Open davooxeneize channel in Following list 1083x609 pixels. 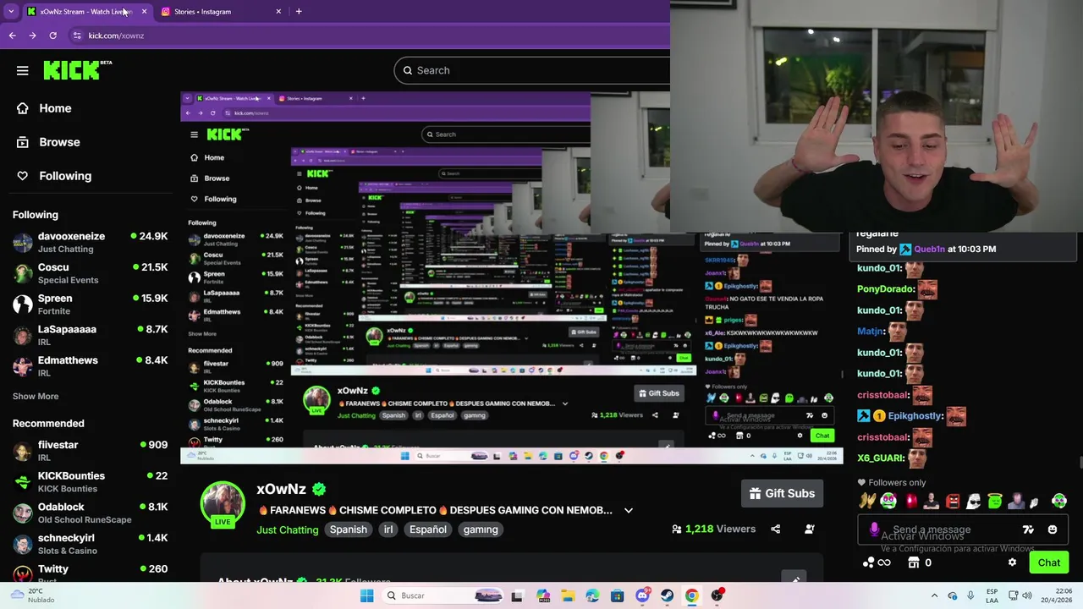90,243
